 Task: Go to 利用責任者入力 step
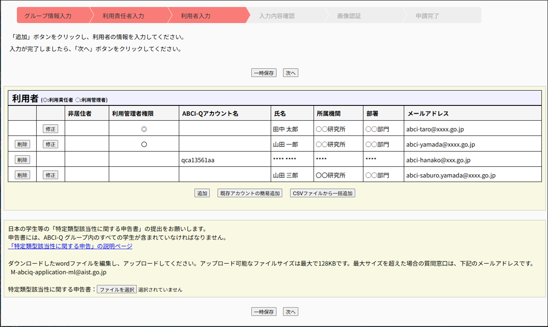click(x=123, y=16)
